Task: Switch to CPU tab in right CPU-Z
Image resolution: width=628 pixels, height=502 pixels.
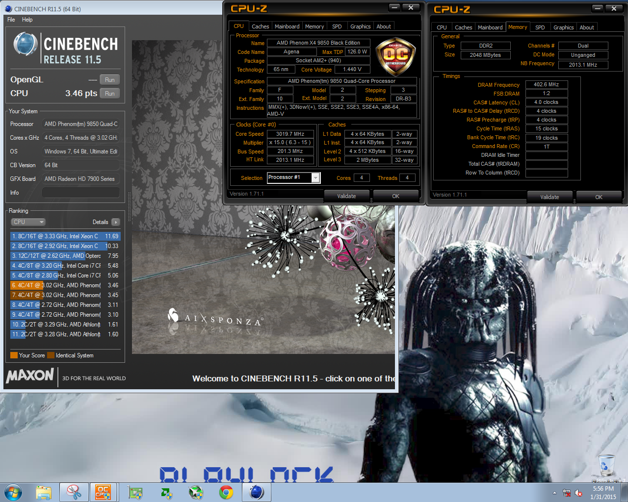Action: pyautogui.click(x=442, y=27)
